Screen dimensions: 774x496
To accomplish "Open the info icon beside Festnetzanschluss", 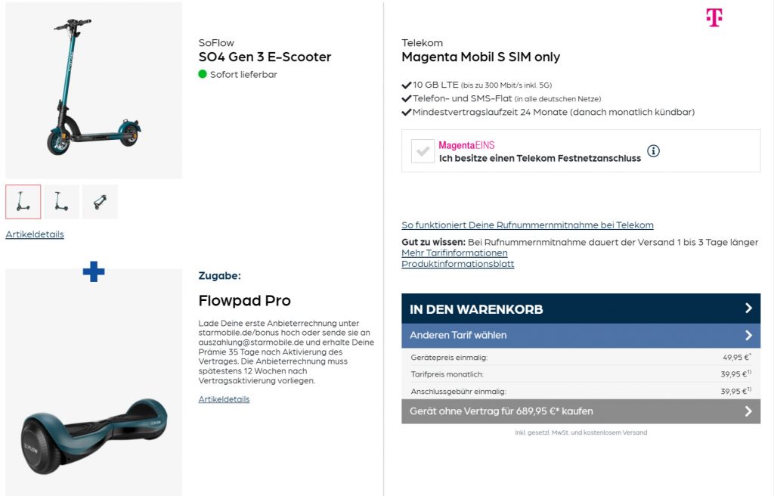I will [x=653, y=151].
